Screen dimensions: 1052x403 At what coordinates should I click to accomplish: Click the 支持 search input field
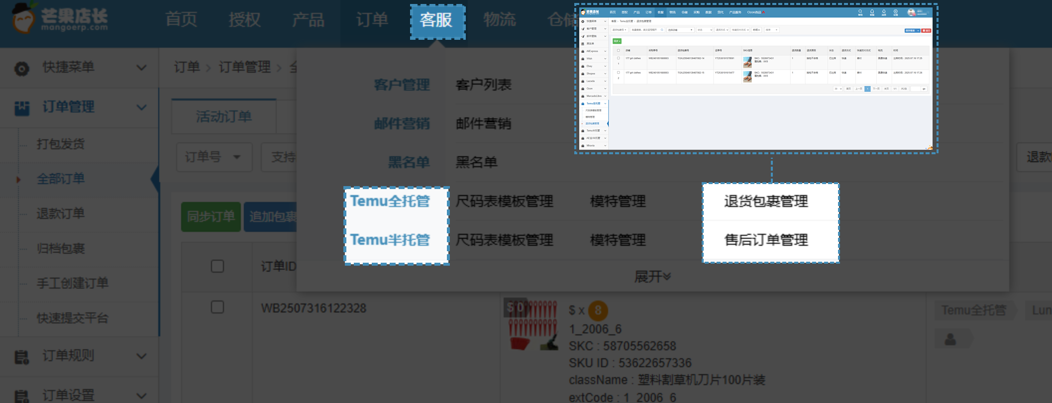[280, 157]
